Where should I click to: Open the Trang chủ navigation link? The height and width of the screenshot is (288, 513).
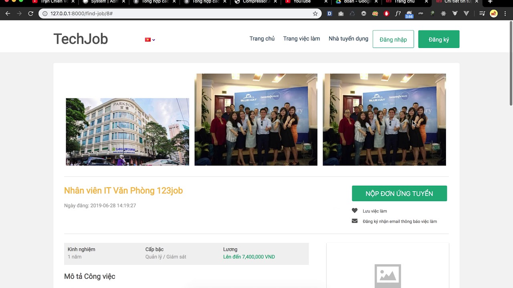[x=262, y=39]
